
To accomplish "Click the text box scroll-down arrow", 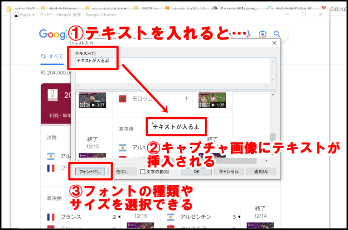I will pos(273,80).
